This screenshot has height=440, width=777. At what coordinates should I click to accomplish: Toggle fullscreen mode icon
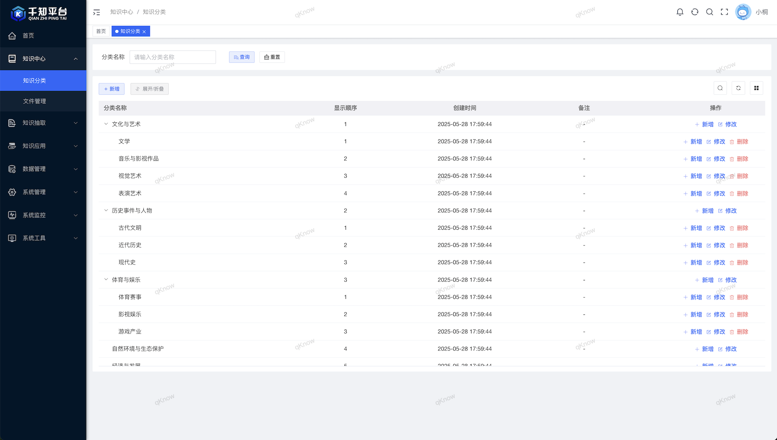724,12
